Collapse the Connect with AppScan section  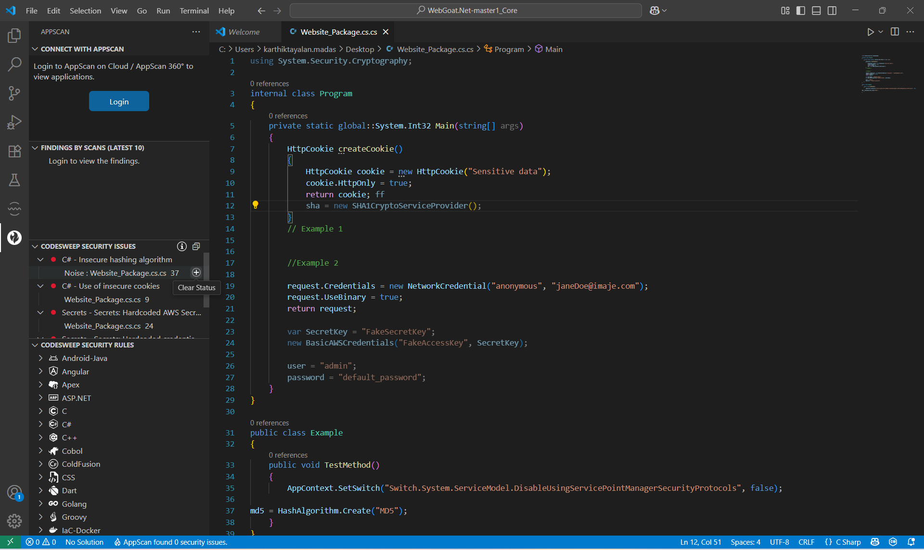(35, 49)
